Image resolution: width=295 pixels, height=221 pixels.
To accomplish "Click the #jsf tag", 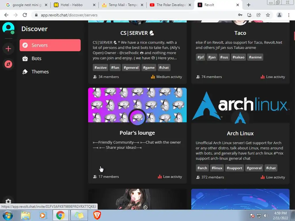I will (x=201, y=57).
